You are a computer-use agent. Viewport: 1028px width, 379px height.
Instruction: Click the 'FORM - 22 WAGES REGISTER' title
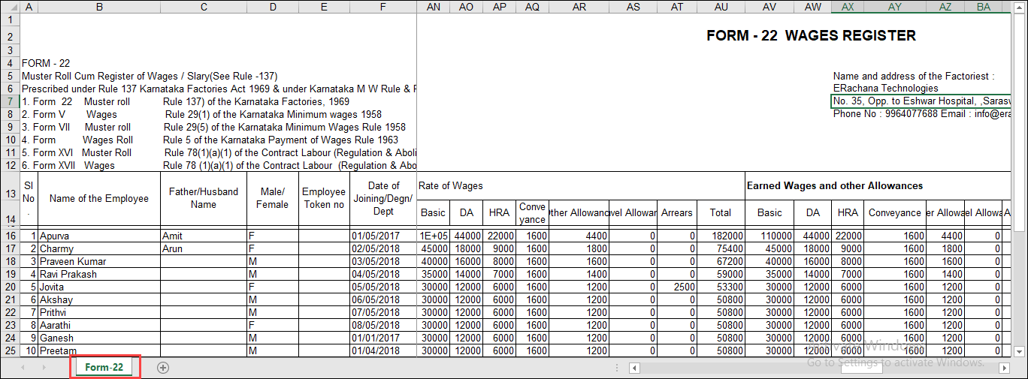coord(811,36)
